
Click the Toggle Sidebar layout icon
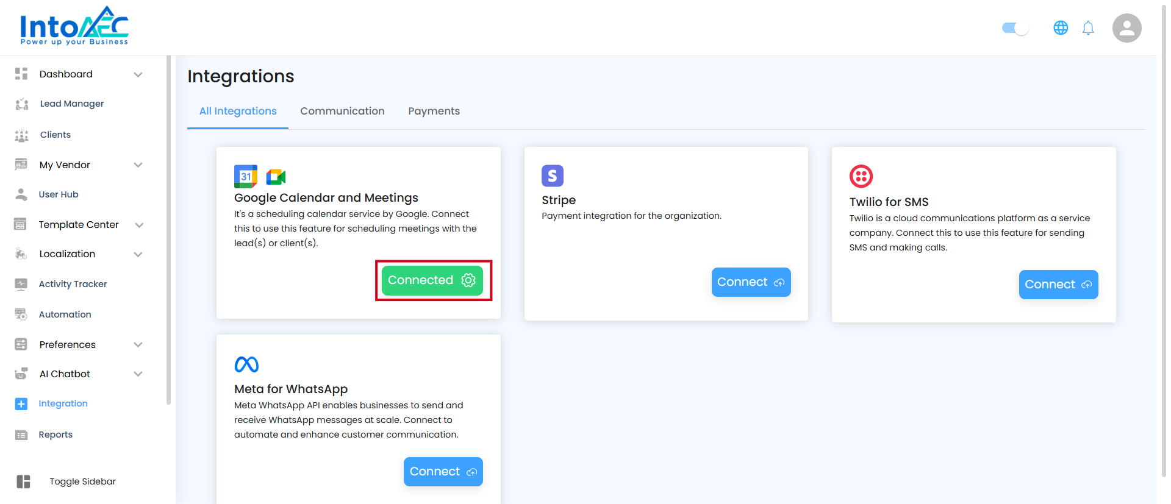23,481
